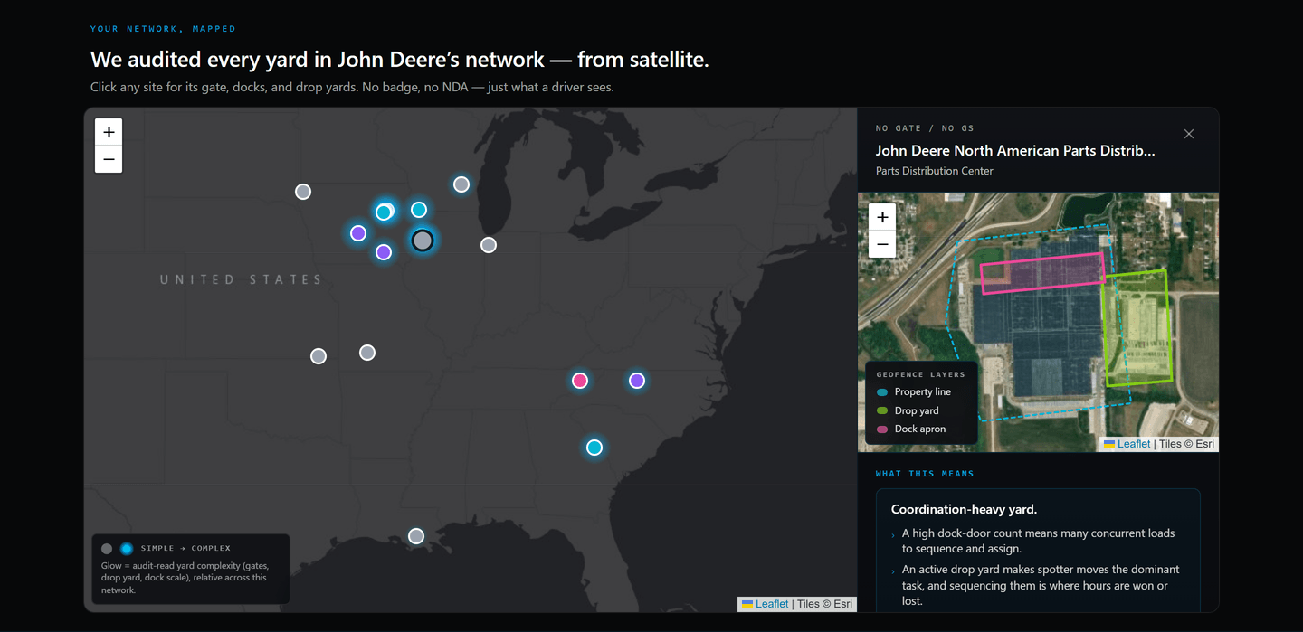Zoom out on the main network map
This screenshot has width=1303, height=632.
pos(109,159)
